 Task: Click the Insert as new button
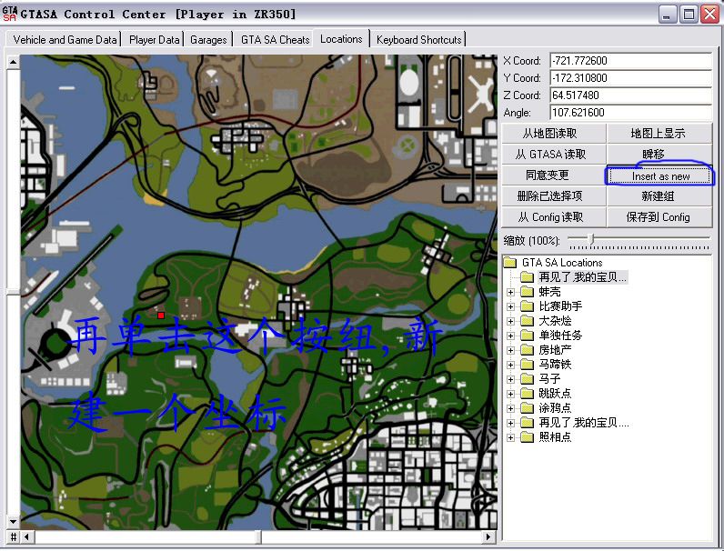[x=659, y=175]
